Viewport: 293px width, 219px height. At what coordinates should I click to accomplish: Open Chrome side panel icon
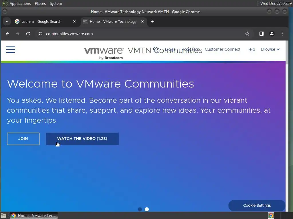261,34
